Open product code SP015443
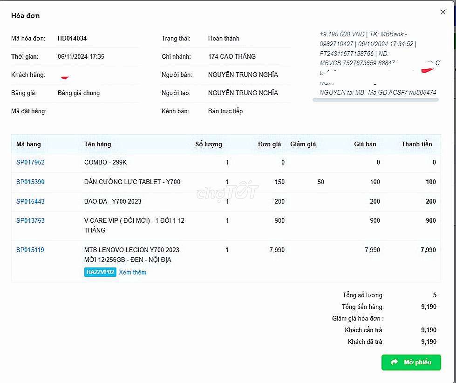This screenshot has height=383, width=456. (30, 201)
